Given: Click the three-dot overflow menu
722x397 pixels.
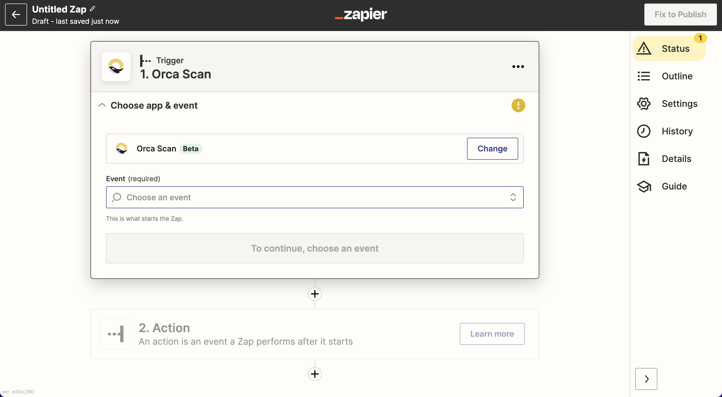Looking at the screenshot, I should click(517, 66).
